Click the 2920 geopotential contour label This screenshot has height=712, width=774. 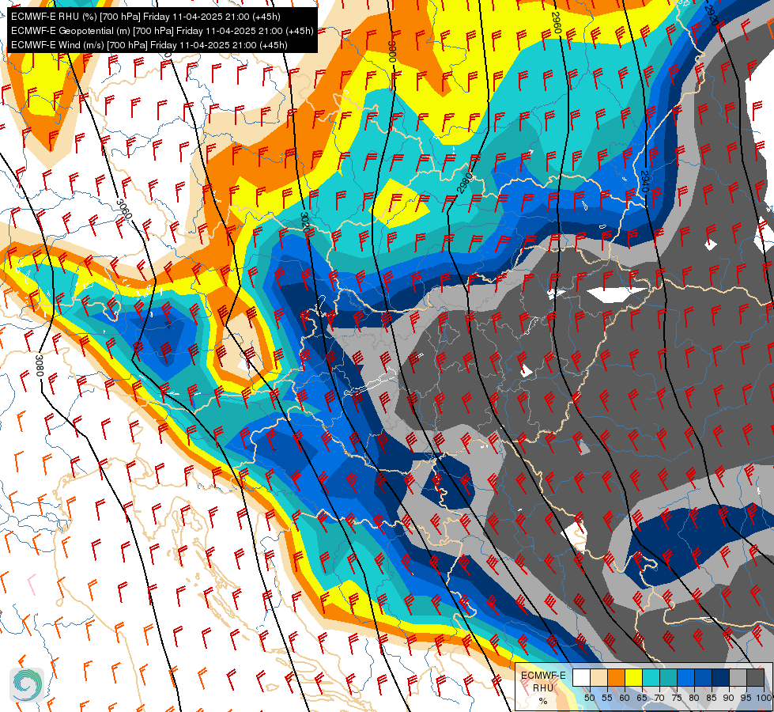tap(710, 14)
